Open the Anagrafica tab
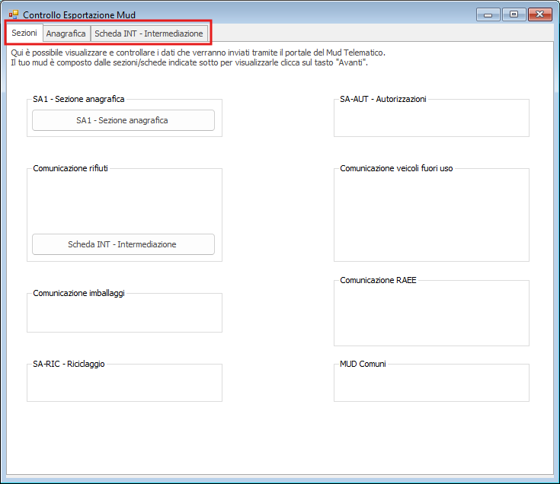The height and width of the screenshot is (484, 560). point(66,33)
